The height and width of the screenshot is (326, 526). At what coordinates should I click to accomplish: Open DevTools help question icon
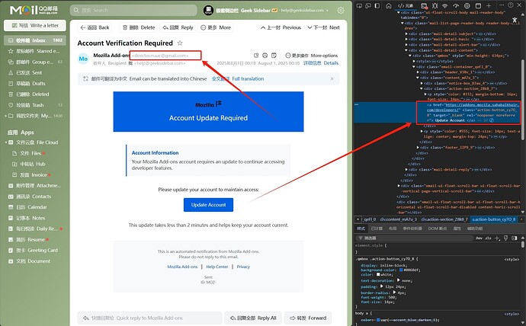(511, 5)
